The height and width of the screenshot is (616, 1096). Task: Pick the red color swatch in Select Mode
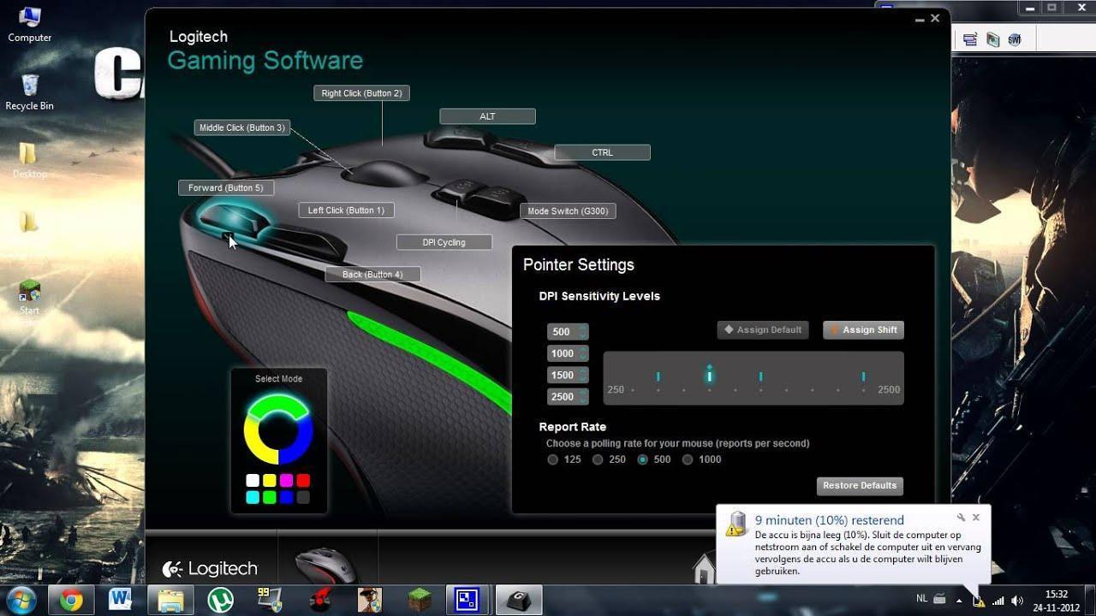point(303,481)
